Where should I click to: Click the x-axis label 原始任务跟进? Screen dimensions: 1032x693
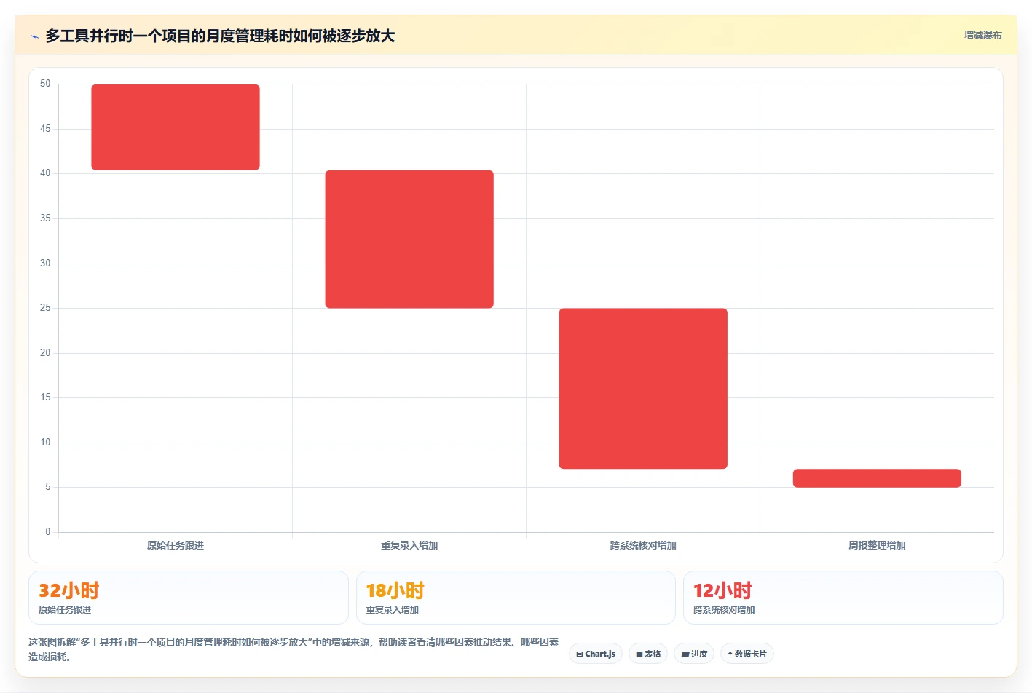tap(176, 545)
